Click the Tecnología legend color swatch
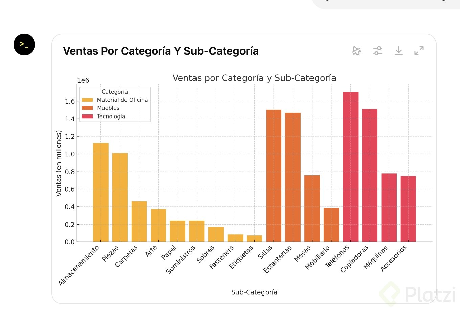Screen dimensions: 460x310 point(87,117)
